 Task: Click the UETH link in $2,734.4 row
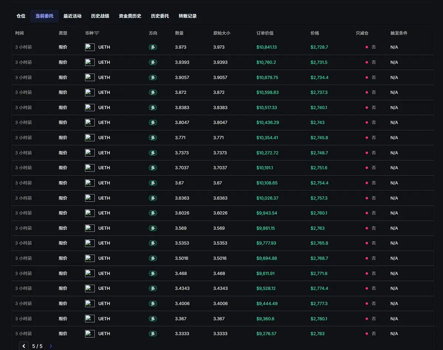pos(104,78)
